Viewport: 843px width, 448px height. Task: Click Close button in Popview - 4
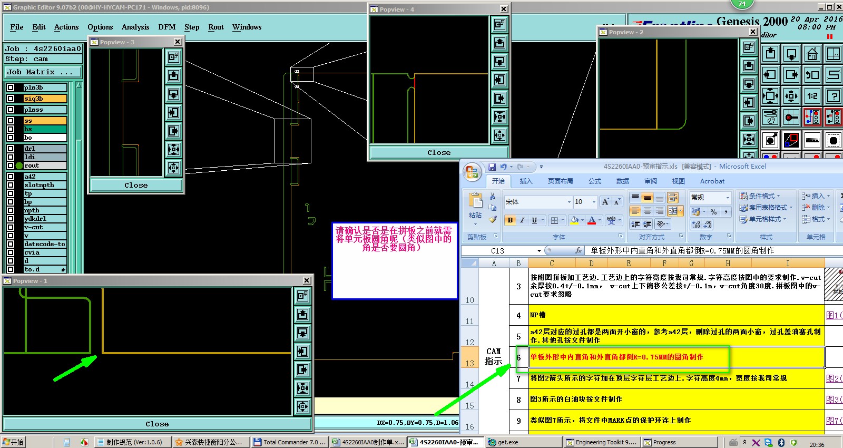tap(438, 152)
